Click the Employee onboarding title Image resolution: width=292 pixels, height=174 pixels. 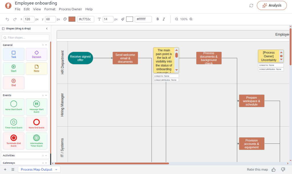36,3
